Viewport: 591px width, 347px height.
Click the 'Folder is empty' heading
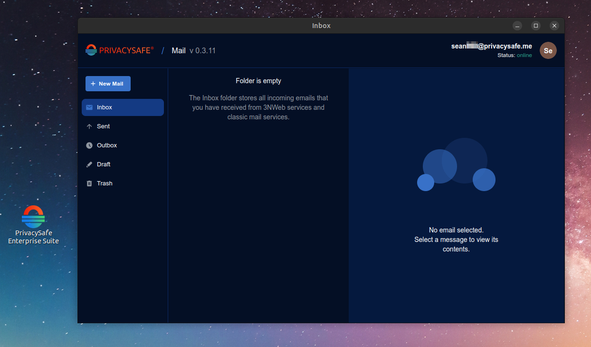point(258,81)
